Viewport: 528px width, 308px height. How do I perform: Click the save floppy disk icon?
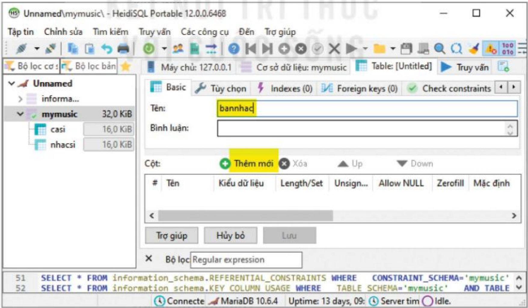click(406, 48)
